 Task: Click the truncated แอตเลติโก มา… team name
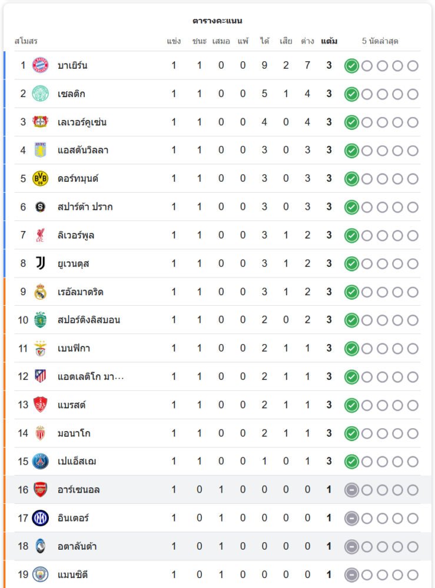[91, 376]
